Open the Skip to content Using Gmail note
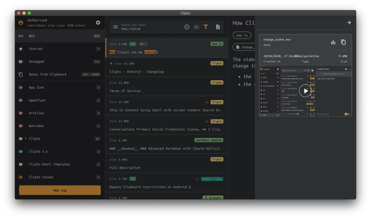This screenshot has width=371, height=219. click(x=167, y=106)
